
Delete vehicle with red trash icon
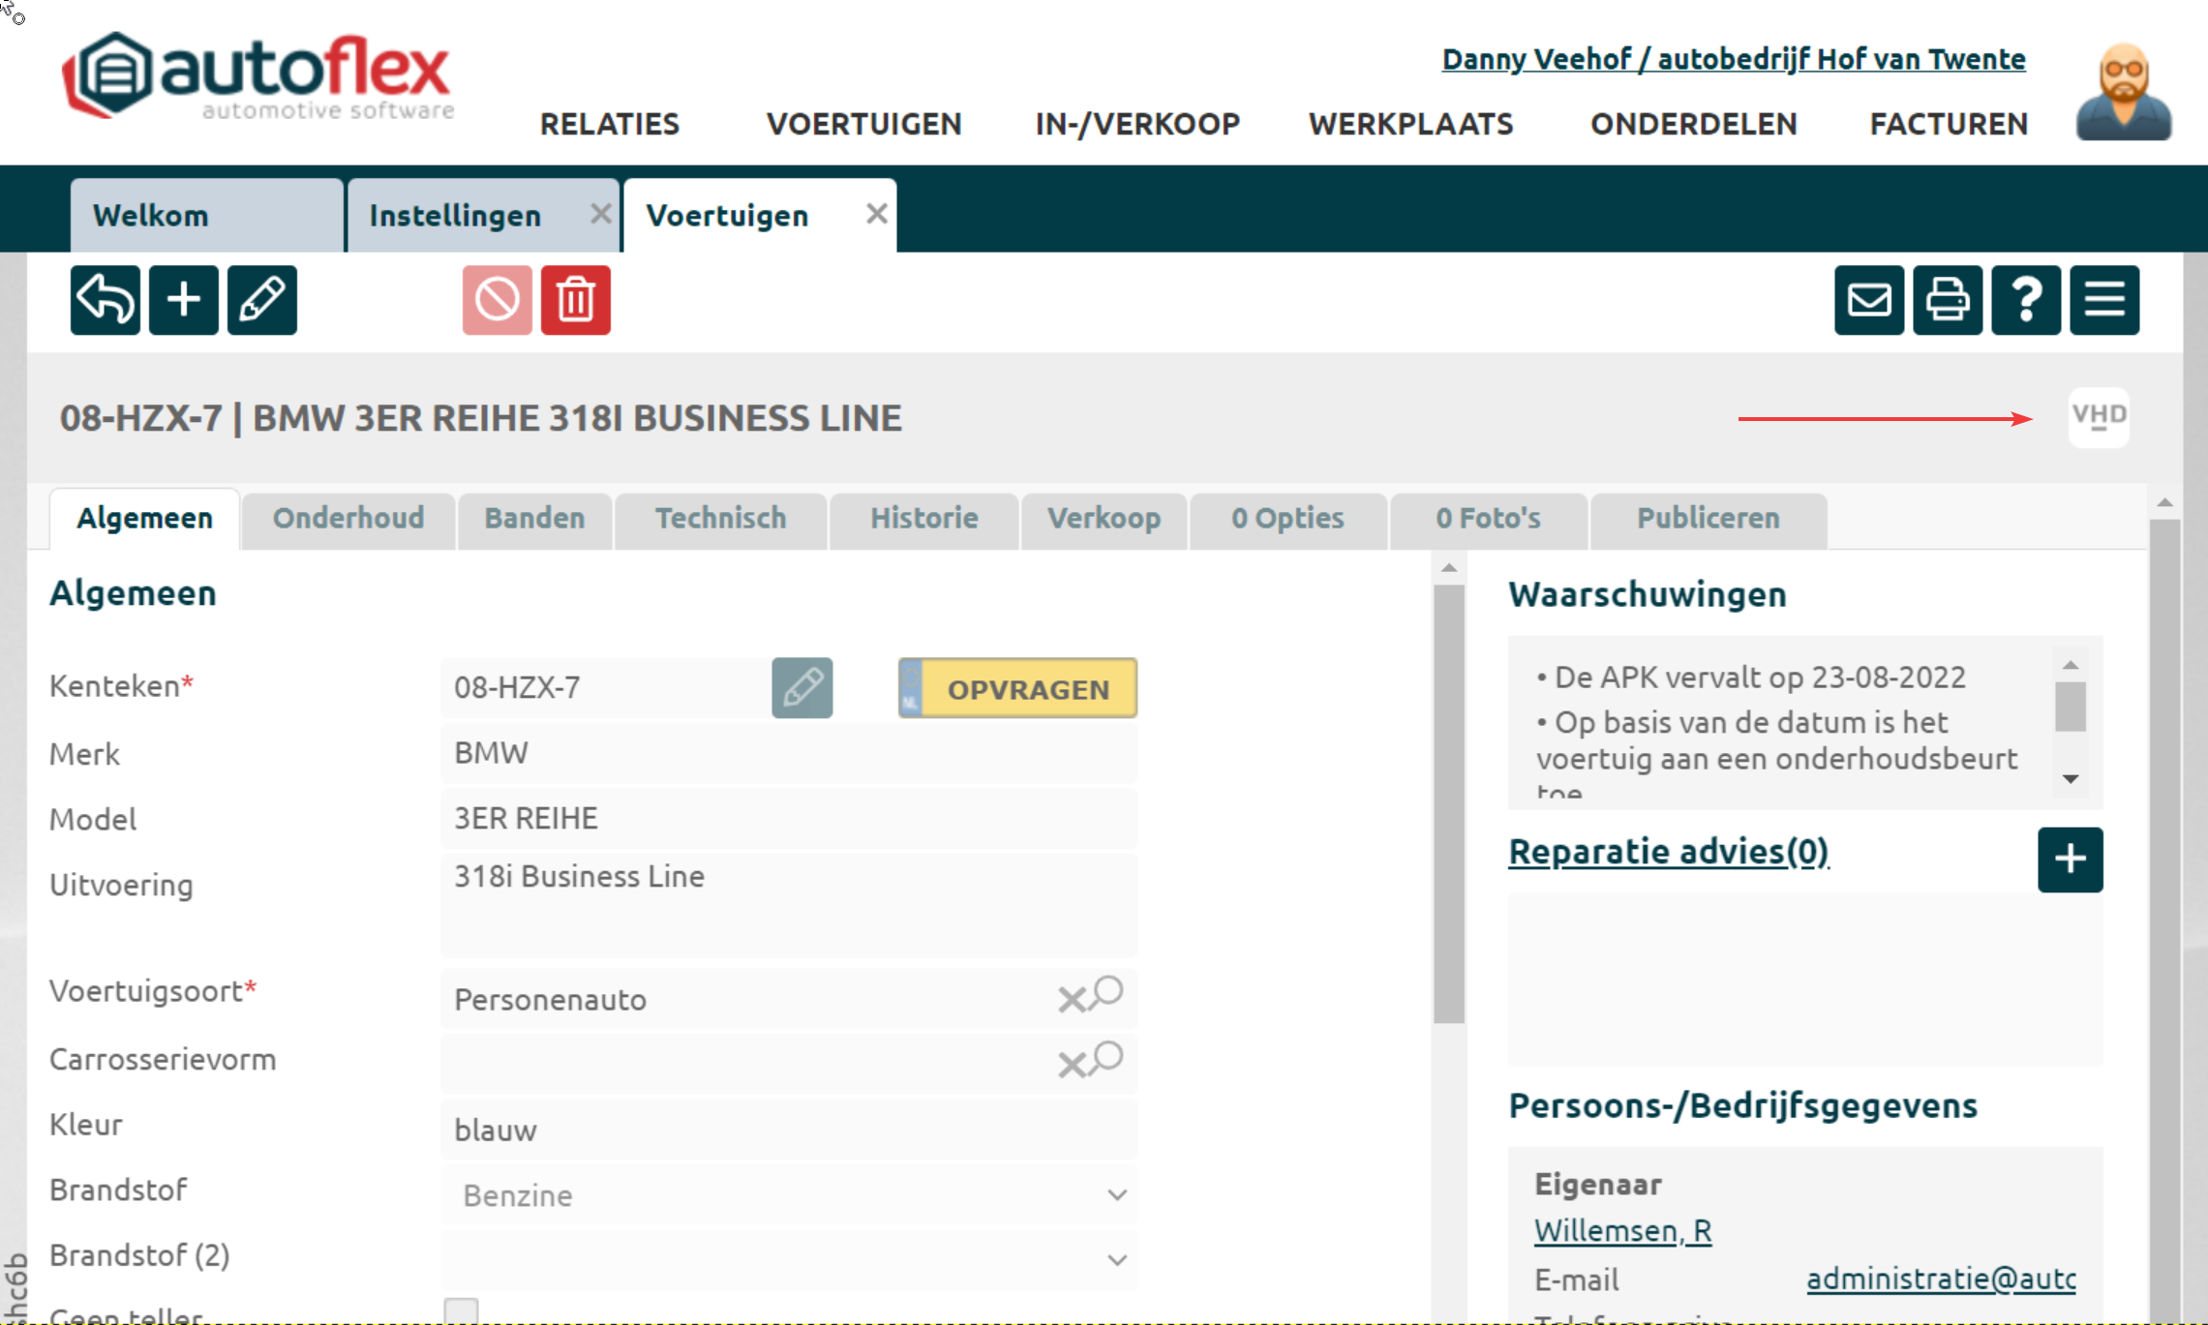tap(575, 300)
